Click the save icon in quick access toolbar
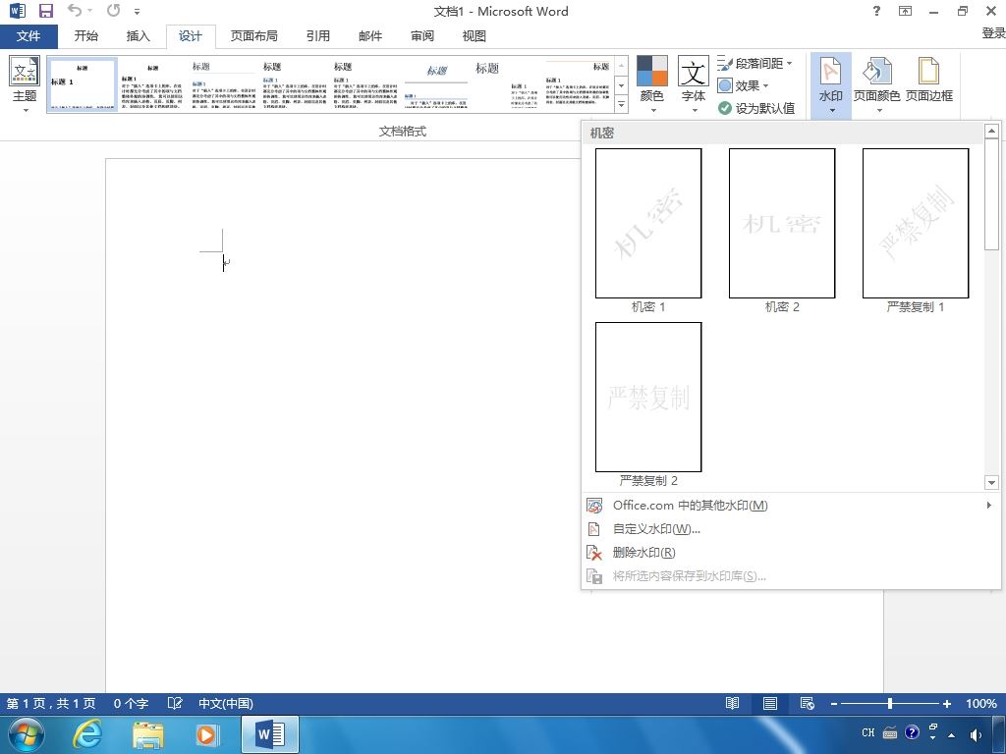 45,11
